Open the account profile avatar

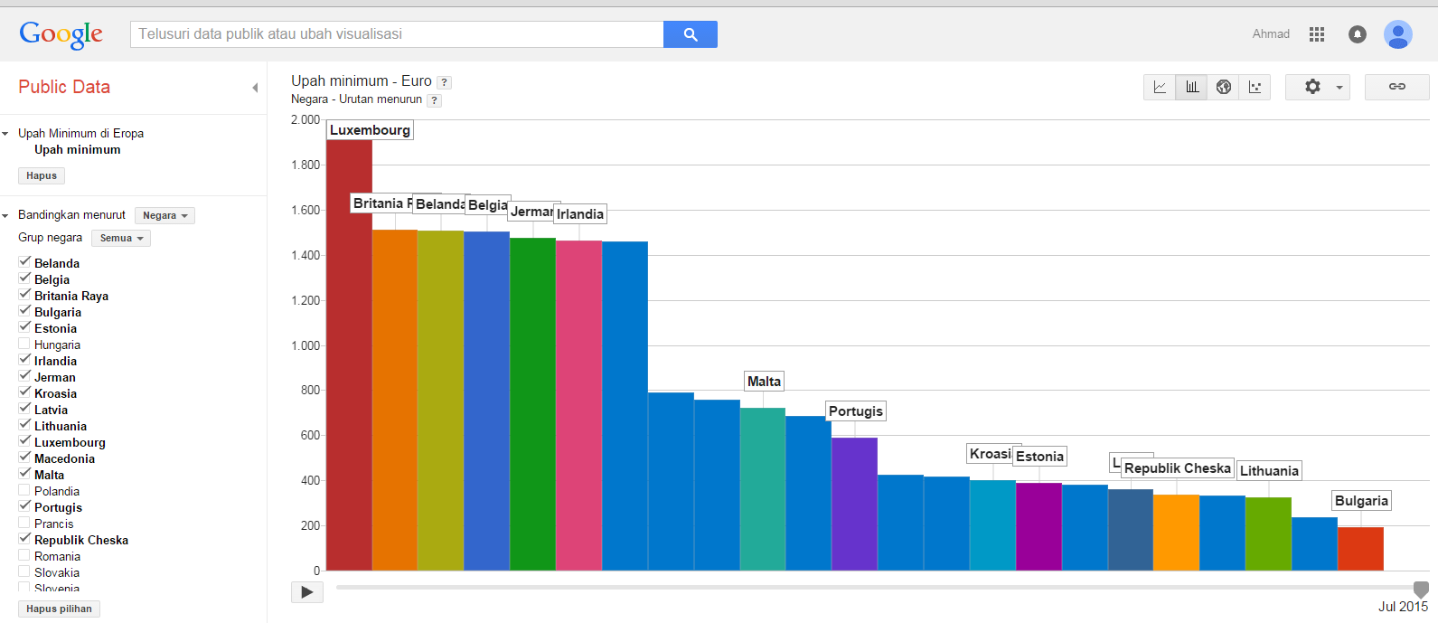click(1398, 34)
